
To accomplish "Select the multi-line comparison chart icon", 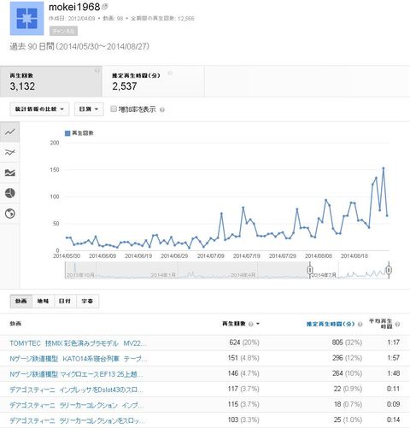I will pos(10,152).
